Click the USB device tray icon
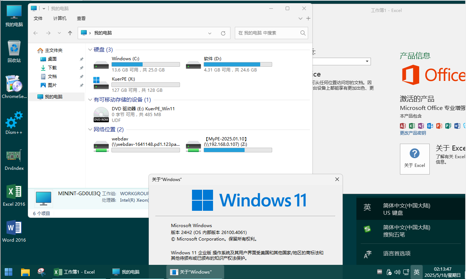The image size is (466, 279). coord(389,272)
